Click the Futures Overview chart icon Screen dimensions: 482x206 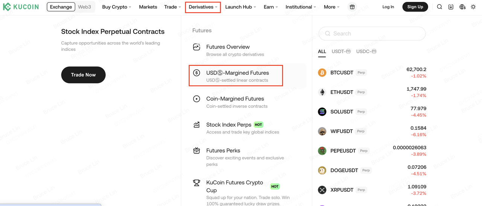[x=197, y=47]
